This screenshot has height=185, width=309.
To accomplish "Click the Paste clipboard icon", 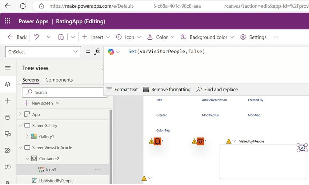I will (61, 37).
